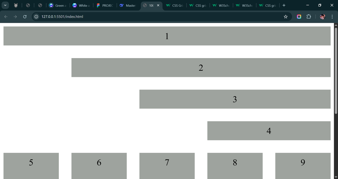Activate the close button on the active tab

(x=158, y=5)
